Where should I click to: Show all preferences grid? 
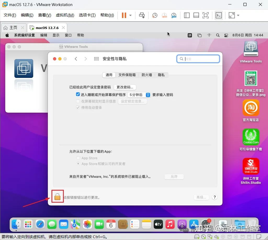point(96,59)
